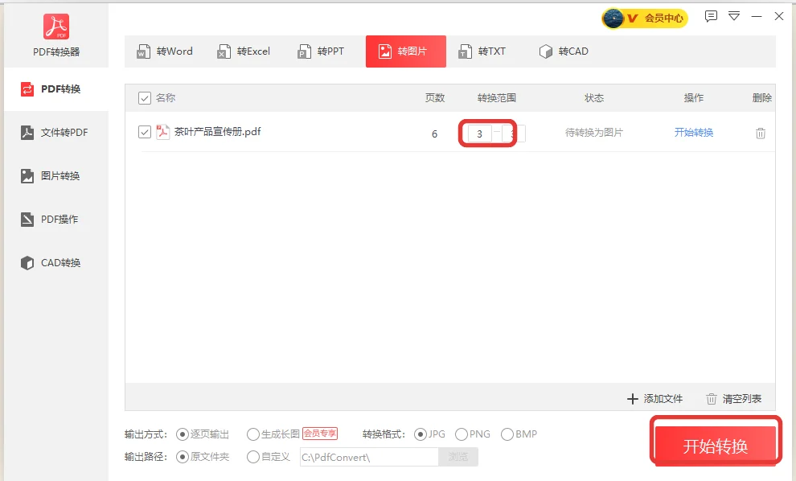Click the end page field of 转换范围
The image size is (796, 481).
[x=513, y=134]
